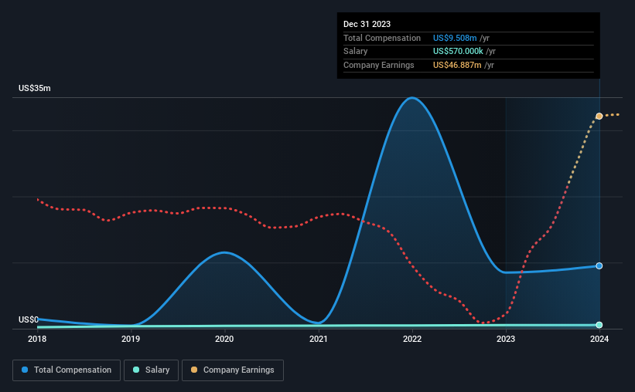
Task: Click the 2020 x-axis label
Action: point(224,339)
